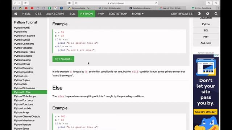Viewport: 232px width, 130px height.
Task: Open Python Comments in sidebar
Action: point(24,44)
